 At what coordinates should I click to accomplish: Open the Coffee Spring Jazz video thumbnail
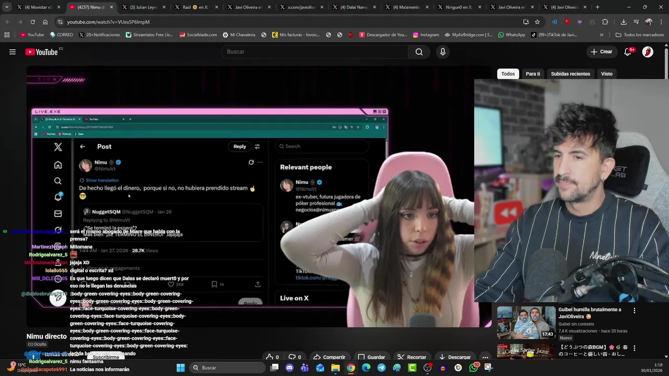click(x=526, y=351)
